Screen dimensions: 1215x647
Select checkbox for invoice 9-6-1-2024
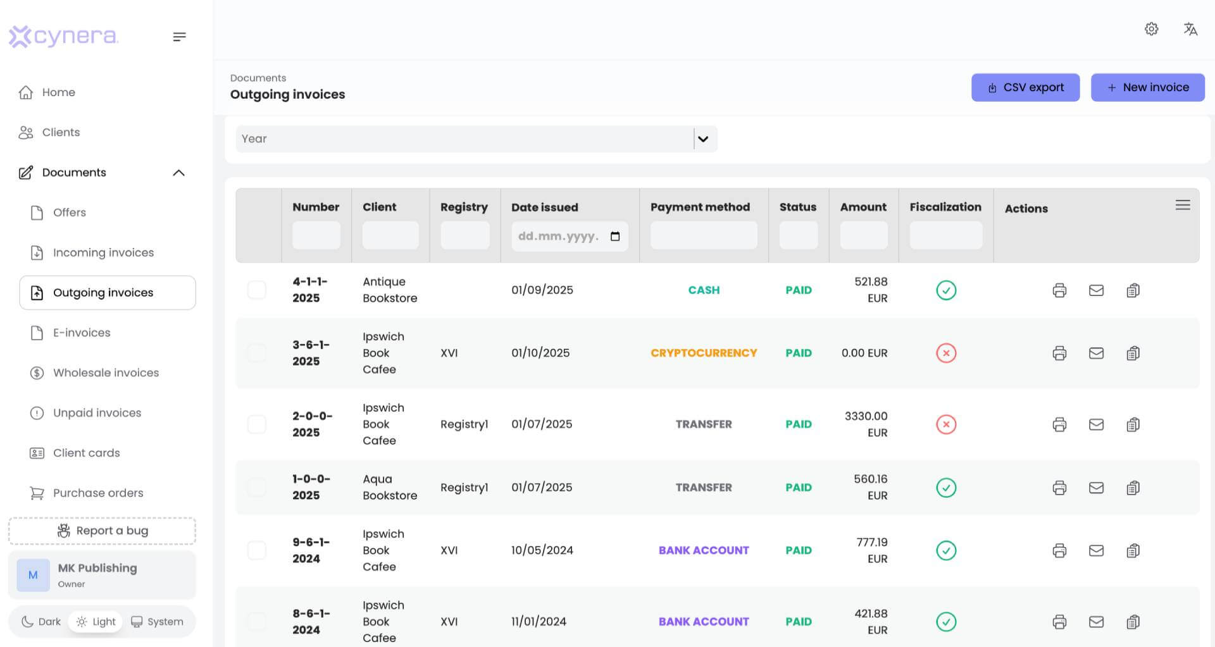[256, 551]
